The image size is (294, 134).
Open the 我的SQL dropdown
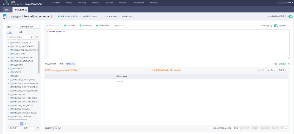(120, 26)
